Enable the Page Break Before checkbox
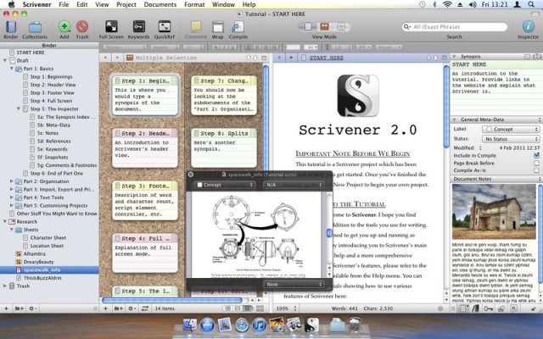 pos(536,164)
